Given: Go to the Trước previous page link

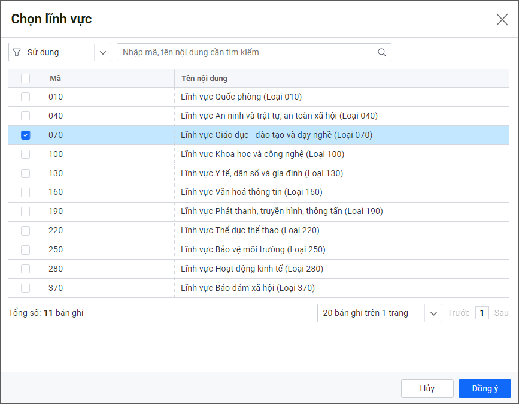Looking at the screenshot, I should (459, 313).
